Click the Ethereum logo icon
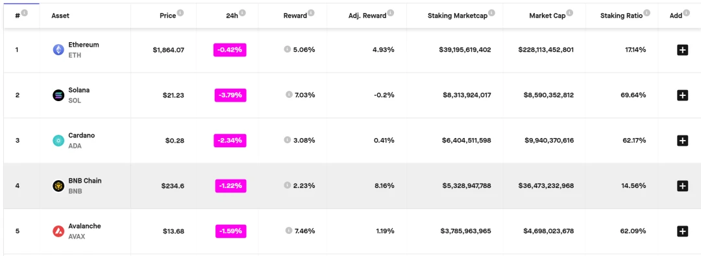 tap(58, 50)
